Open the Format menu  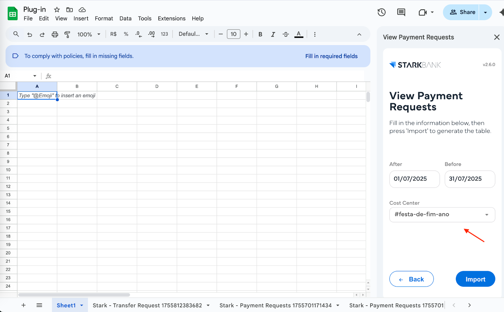pos(104,19)
